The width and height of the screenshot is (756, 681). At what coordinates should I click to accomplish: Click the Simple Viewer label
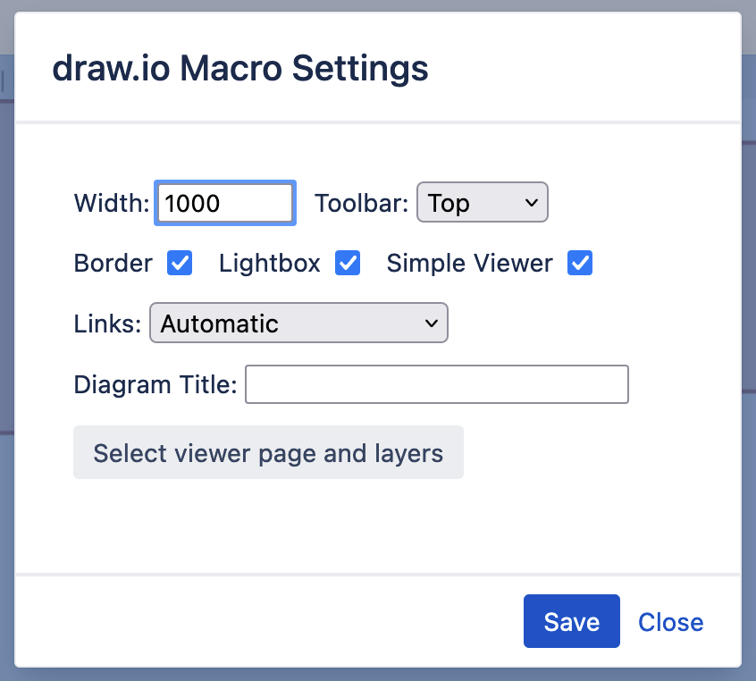(469, 263)
